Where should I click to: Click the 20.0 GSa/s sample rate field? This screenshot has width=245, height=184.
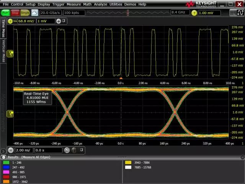[x=51, y=13]
